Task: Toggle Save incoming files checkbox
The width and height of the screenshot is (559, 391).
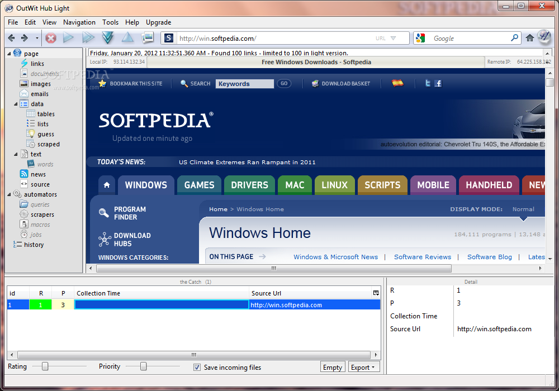Action: (x=197, y=367)
